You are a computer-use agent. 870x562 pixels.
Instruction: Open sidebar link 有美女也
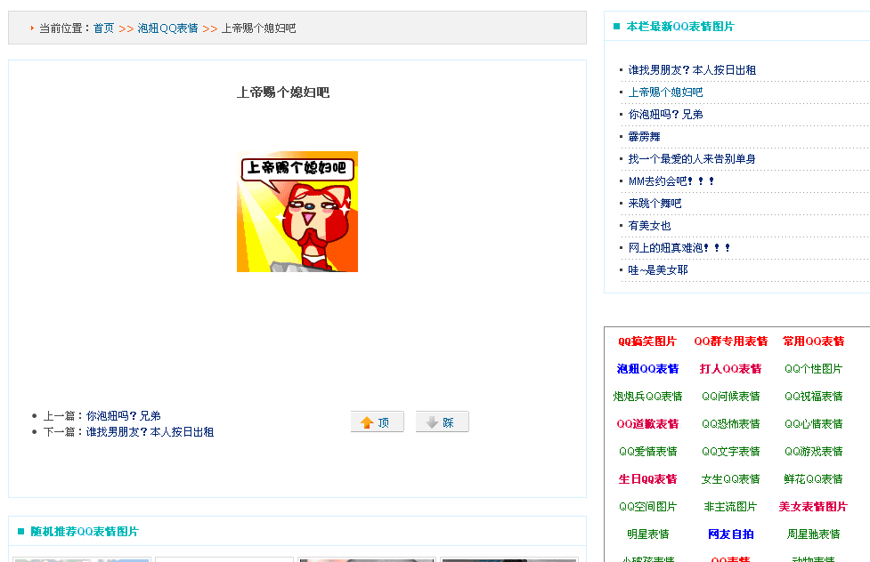coord(649,225)
